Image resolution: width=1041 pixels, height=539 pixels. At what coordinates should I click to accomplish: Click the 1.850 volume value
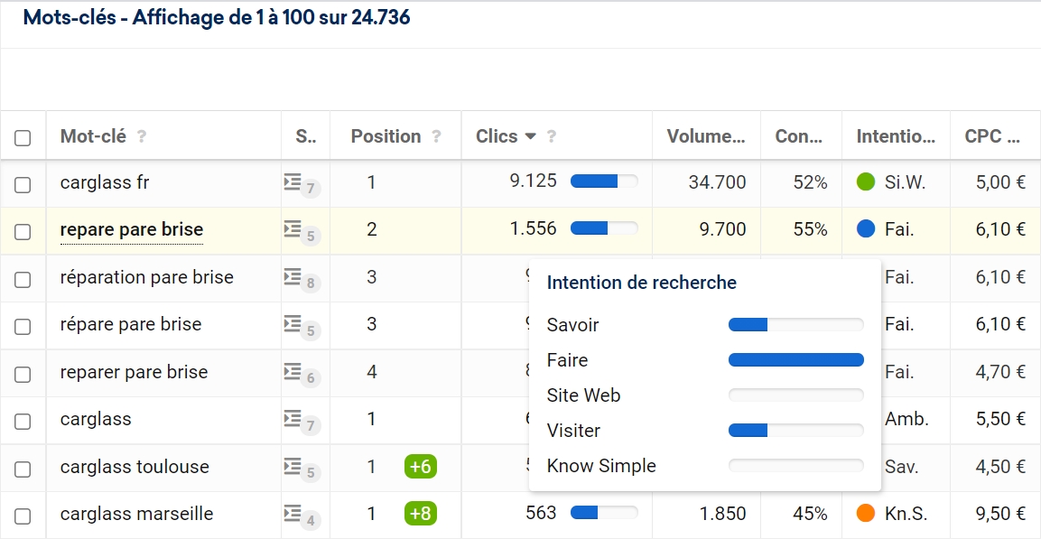pyautogui.click(x=721, y=514)
